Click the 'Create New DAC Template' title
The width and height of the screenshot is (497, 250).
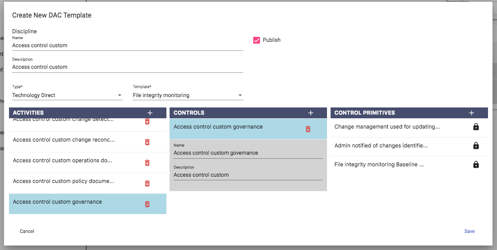(52, 15)
